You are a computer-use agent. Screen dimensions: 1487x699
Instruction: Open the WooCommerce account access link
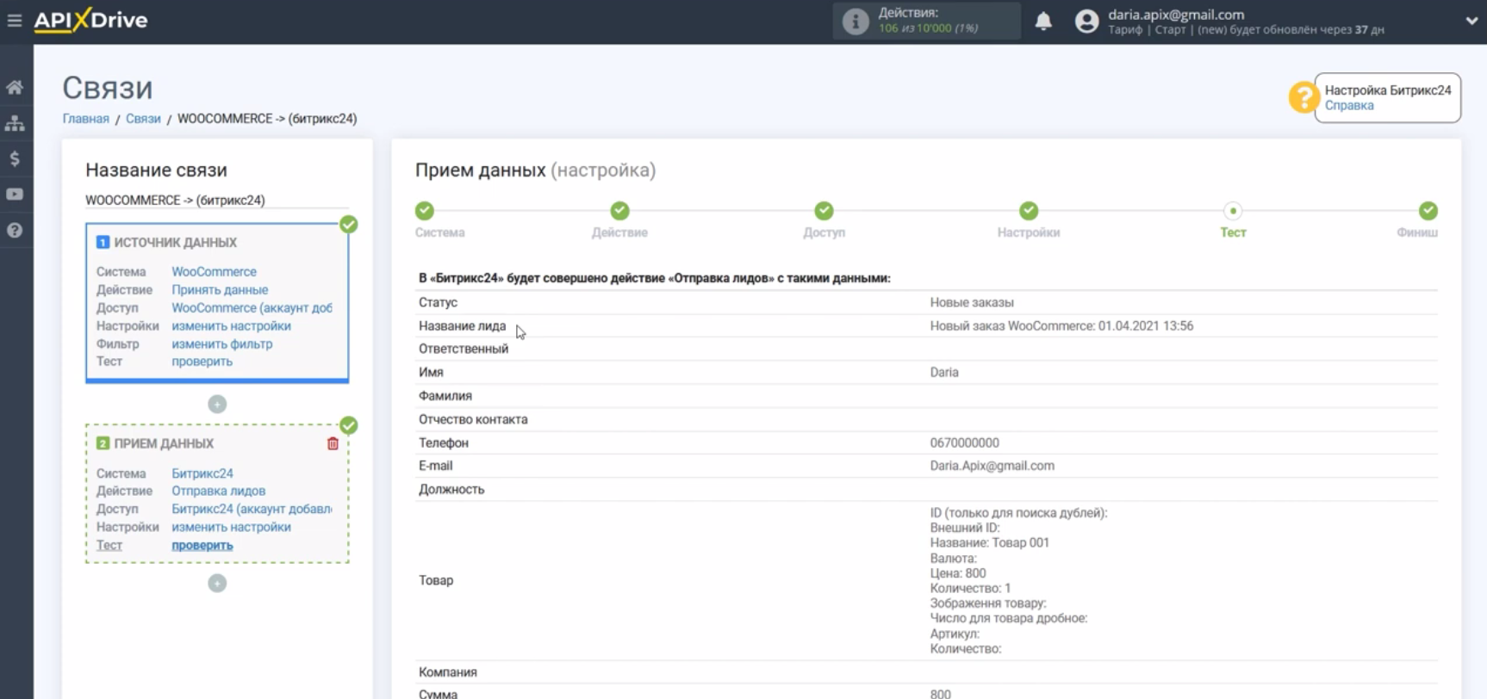(252, 308)
